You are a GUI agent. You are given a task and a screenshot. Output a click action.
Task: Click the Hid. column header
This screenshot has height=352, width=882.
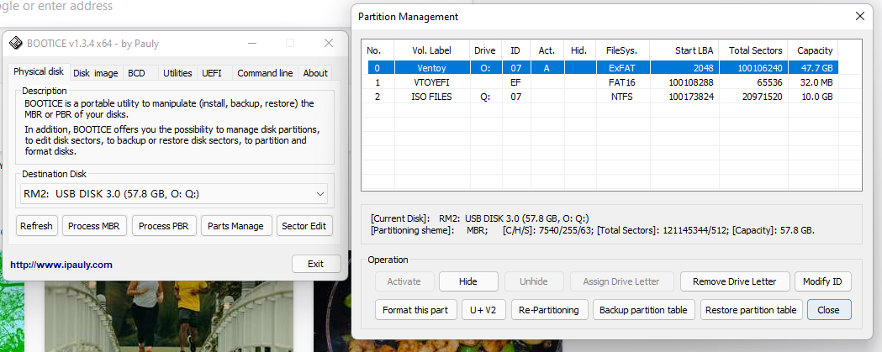tap(578, 50)
